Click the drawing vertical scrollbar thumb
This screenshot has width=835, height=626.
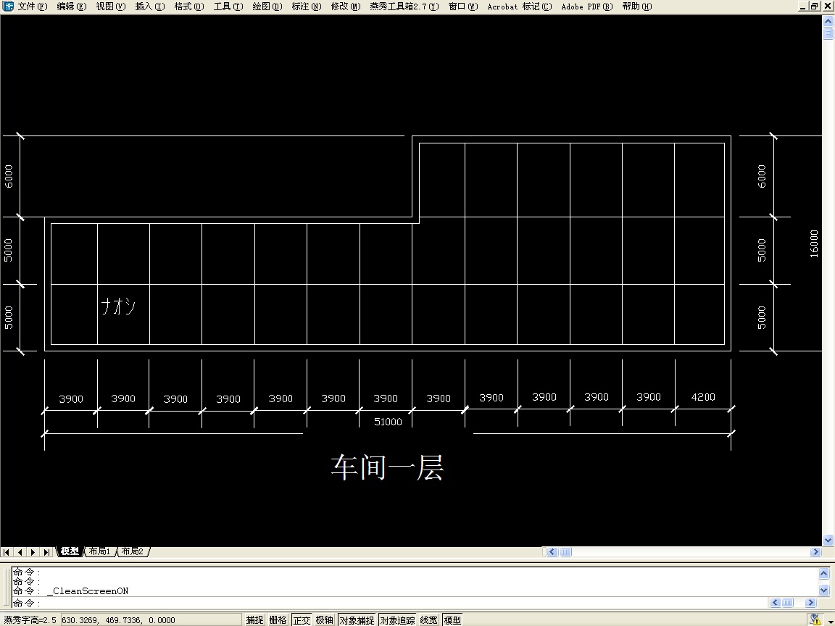click(x=828, y=33)
